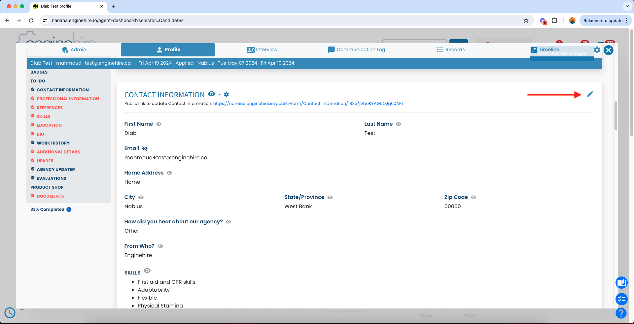Viewport: 634px width, 324px height.
Task: Open a new browser tab
Action: tap(114, 6)
